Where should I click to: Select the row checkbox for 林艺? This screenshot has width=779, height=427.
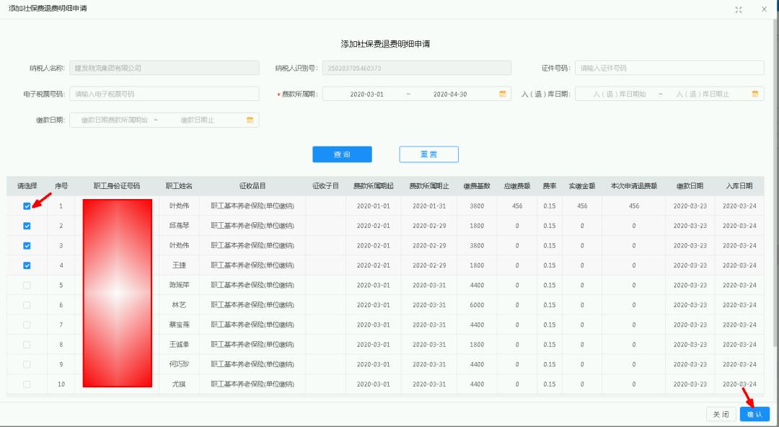click(26, 304)
